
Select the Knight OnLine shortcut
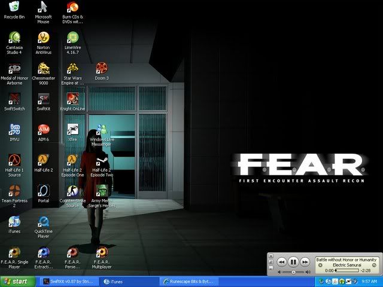point(72,102)
